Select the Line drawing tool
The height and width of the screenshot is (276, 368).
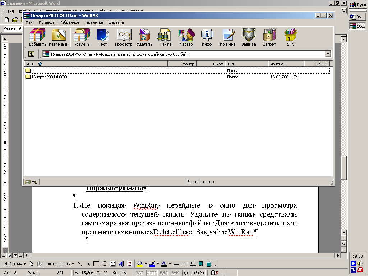(x=79, y=263)
